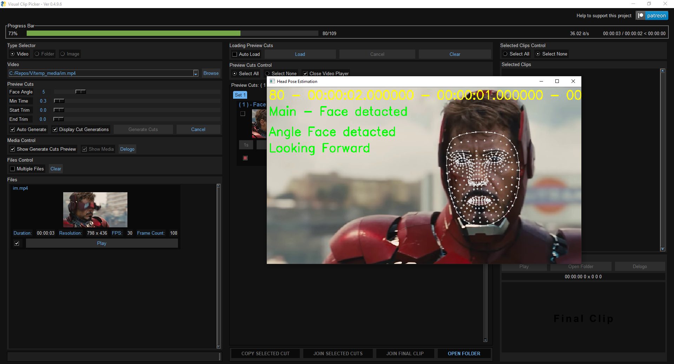Image resolution: width=674 pixels, height=364 pixels.
Task: Click Selected Clips scrollbar up arrow
Action: pos(662,71)
